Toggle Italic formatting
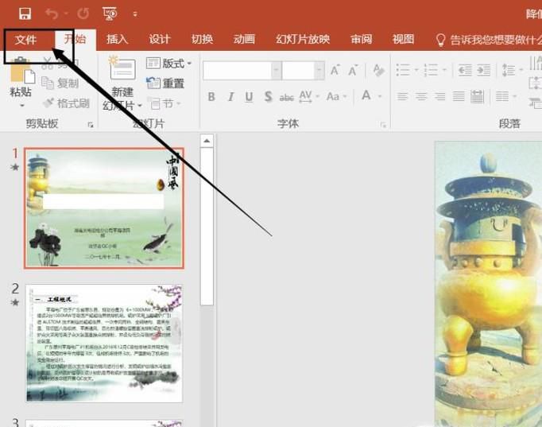This screenshot has height=427, width=542. click(230, 96)
